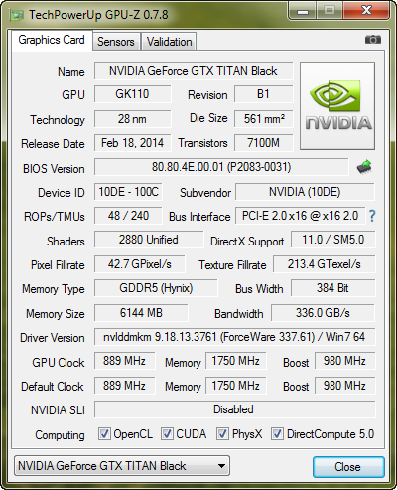This screenshot has width=397, height=490.
Task: Click the Driver Version field
Action: click(234, 337)
